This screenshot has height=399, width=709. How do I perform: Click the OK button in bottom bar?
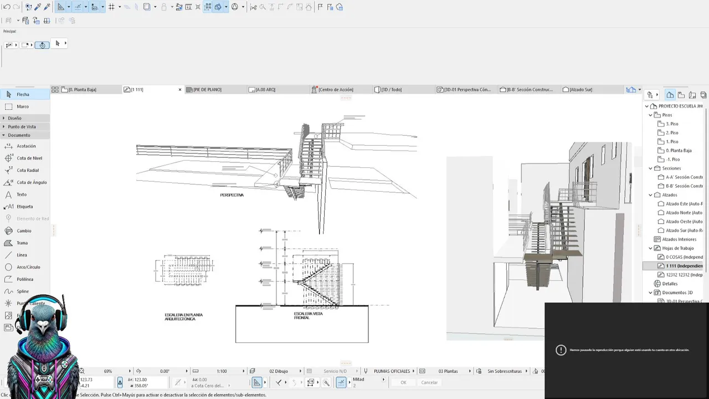coord(403,383)
